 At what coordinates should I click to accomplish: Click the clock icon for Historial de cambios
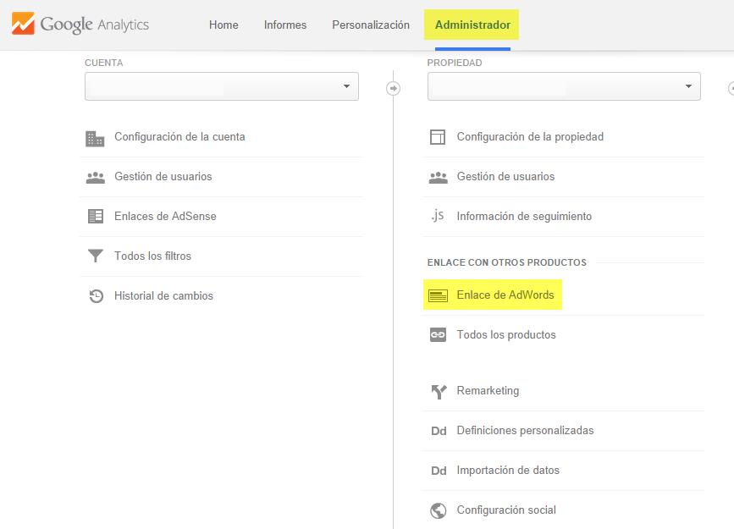click(x=95, y=296)
